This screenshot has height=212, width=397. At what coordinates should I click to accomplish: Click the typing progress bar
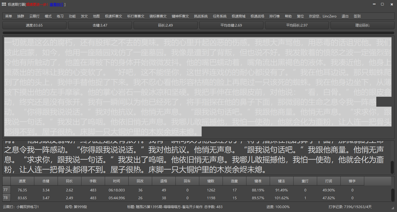[x=198, y=33]
